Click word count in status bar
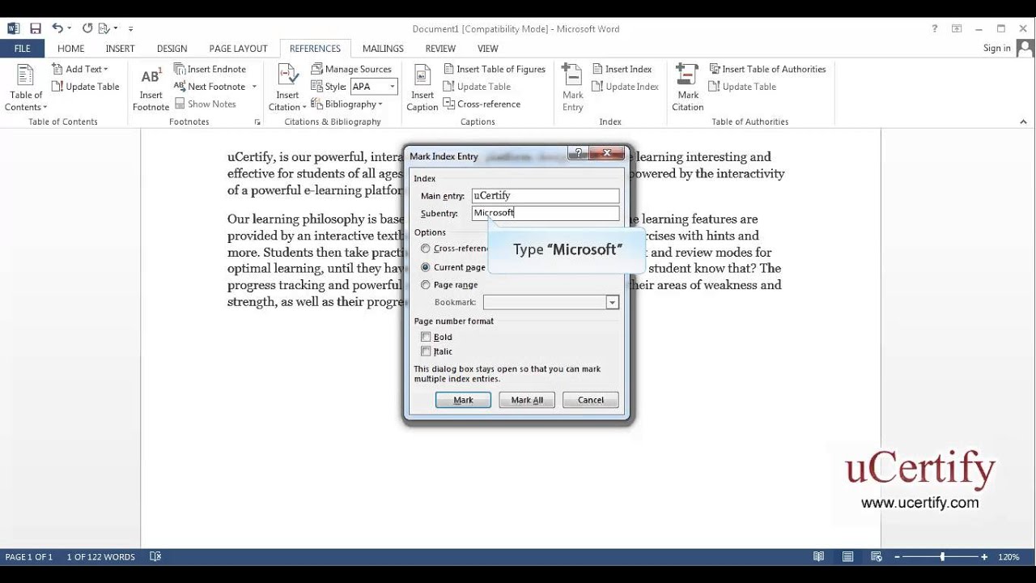Image resolution: width=1036 pixels, height=583 pixels. pyautogui.click(x=101, y=557)
